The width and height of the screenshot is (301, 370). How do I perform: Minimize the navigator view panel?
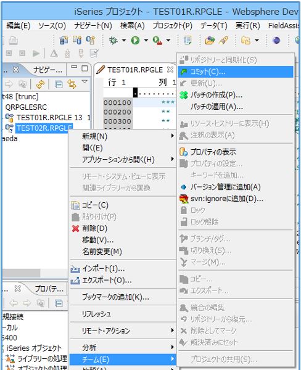point(74,67)
